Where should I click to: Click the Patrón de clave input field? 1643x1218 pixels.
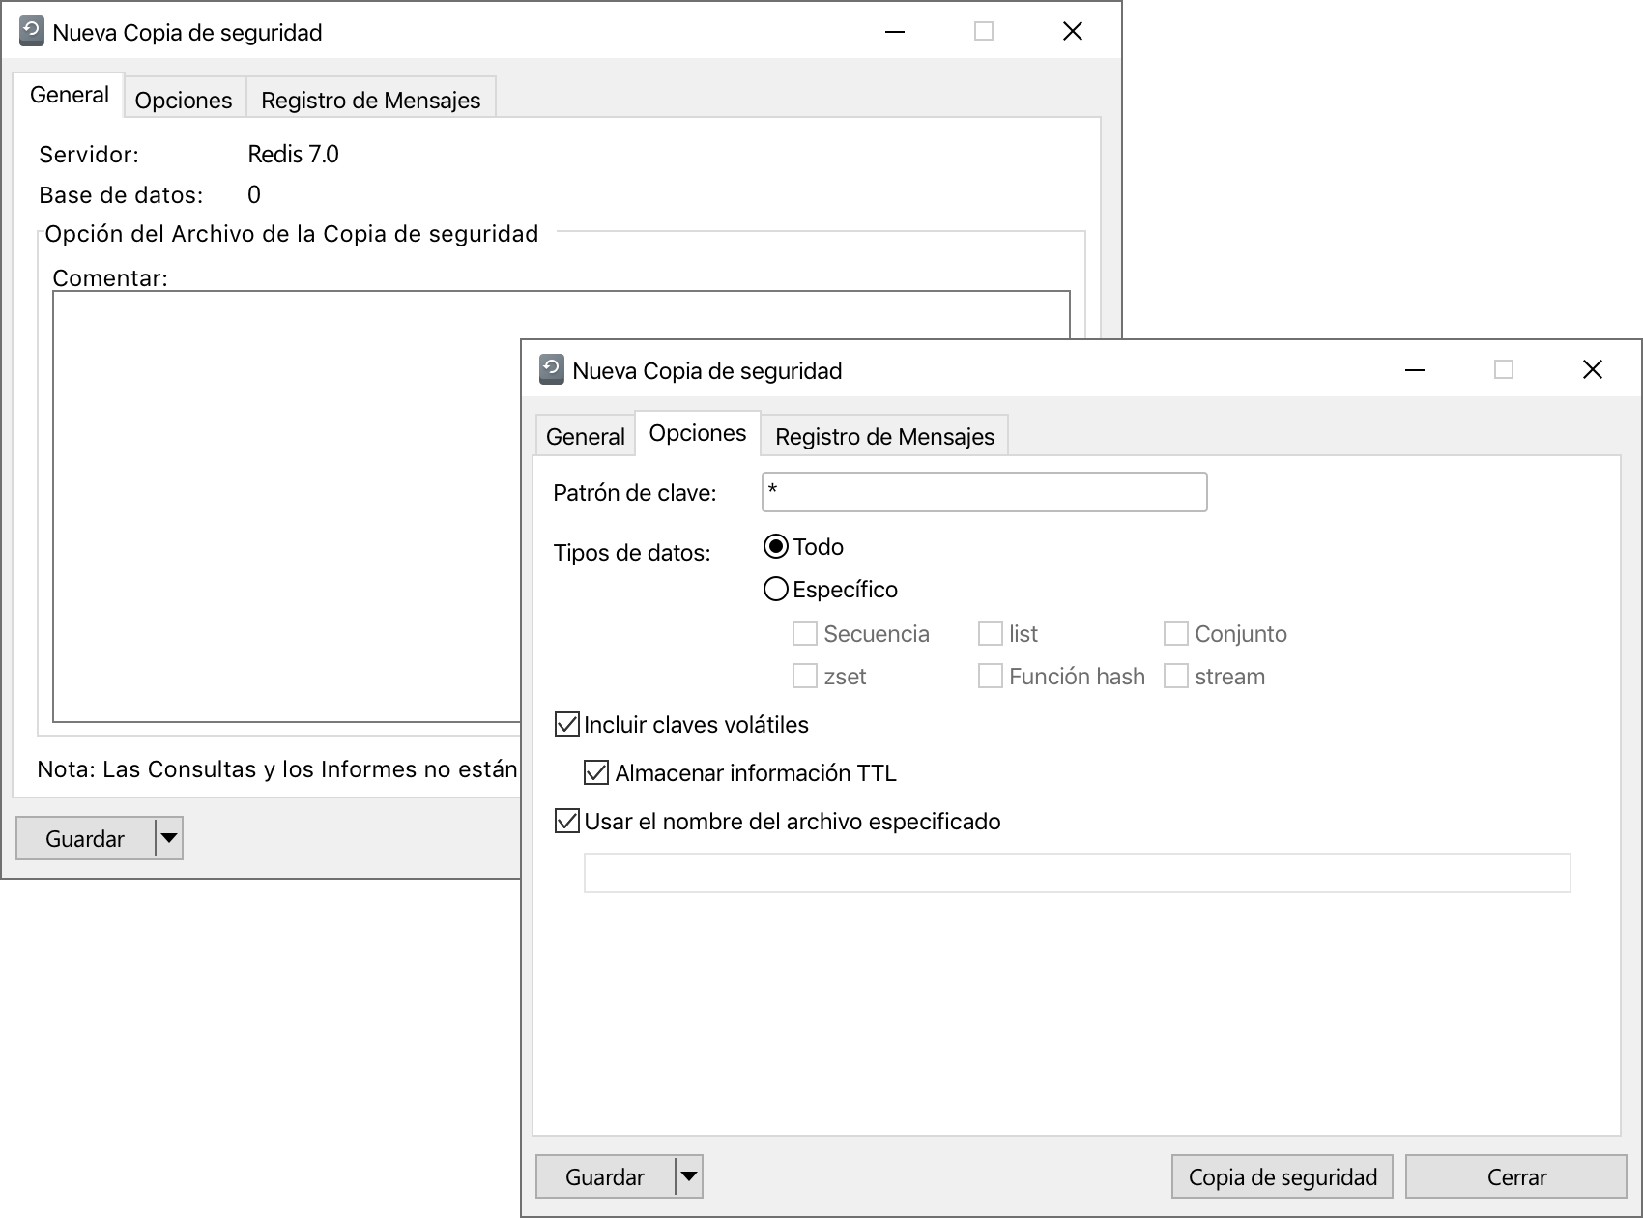point(983,492)
